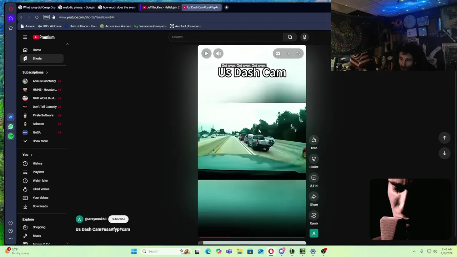Viewport: 457px width, 257px height.
Task: Open a new browser tab
Action: point(226,7)
